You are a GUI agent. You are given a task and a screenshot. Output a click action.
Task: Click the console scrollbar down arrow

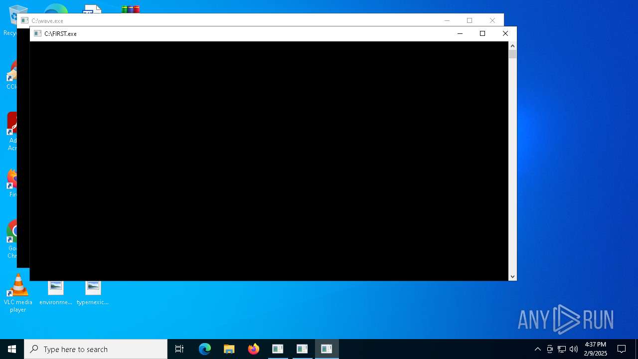pyautogui.click(x=512, y=276)
